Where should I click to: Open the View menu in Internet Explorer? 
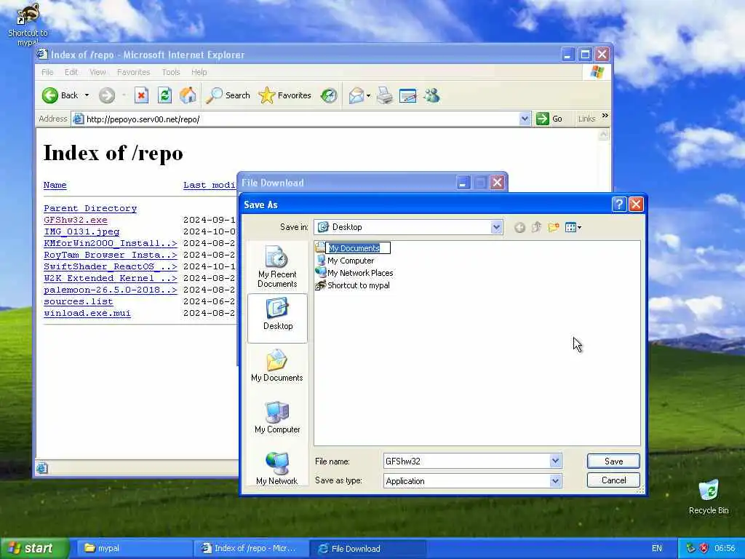point(97,72)
